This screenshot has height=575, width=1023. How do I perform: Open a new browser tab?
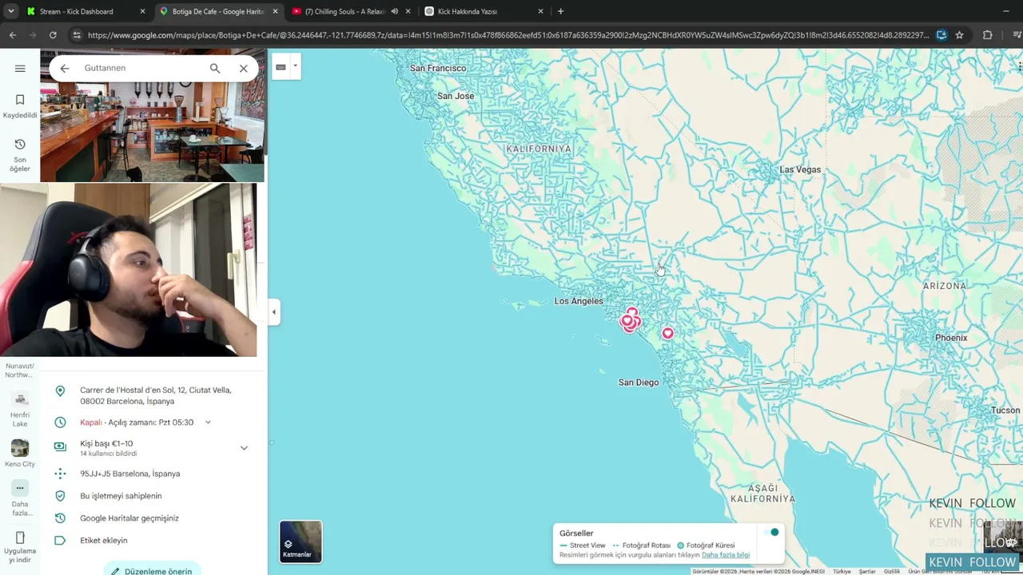coord(560,11)
